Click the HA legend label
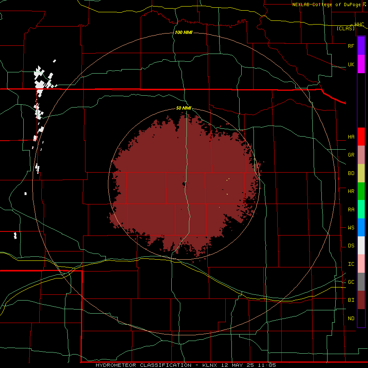The height and width of the screenshot is (368, 368). (351, 137)
